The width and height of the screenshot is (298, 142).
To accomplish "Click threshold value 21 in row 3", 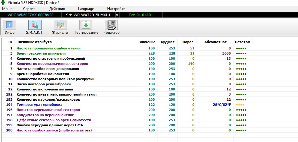I will 192,53.
